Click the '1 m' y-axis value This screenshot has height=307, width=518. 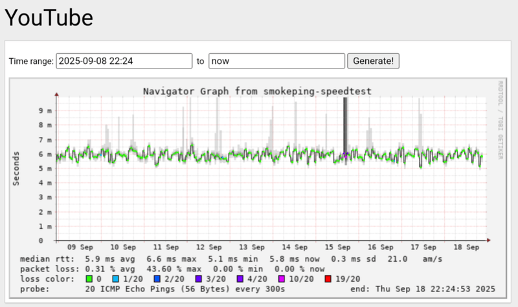pyautogui.click(x=45, y=227)
